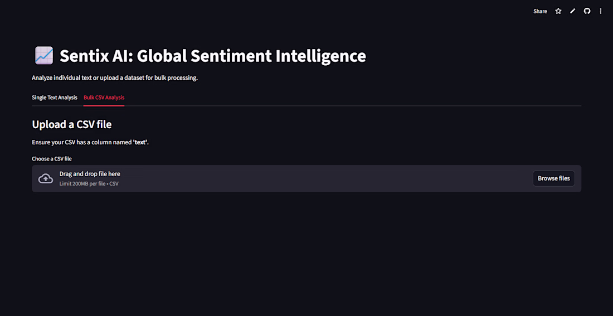Open the pencil edit icon

pos(572,11)
